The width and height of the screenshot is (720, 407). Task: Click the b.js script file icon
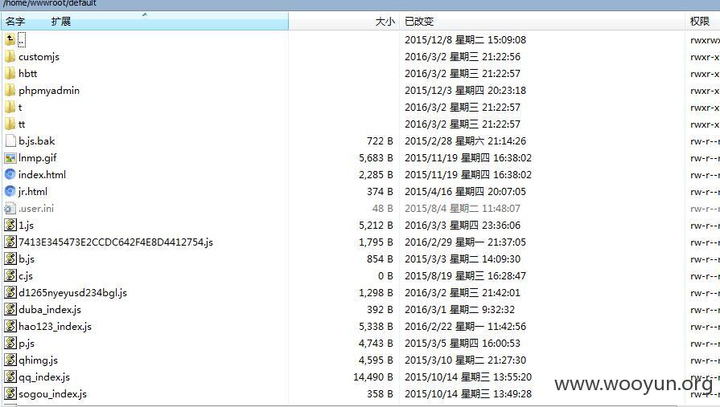(x=10, y=259)
